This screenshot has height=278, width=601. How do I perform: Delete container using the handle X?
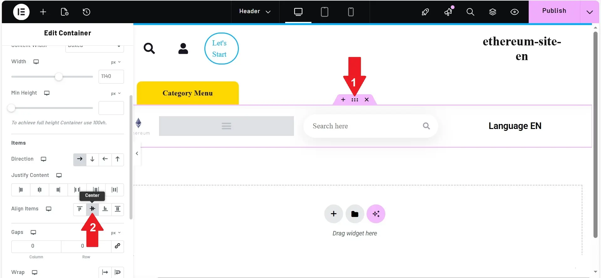tap(367, 100)
